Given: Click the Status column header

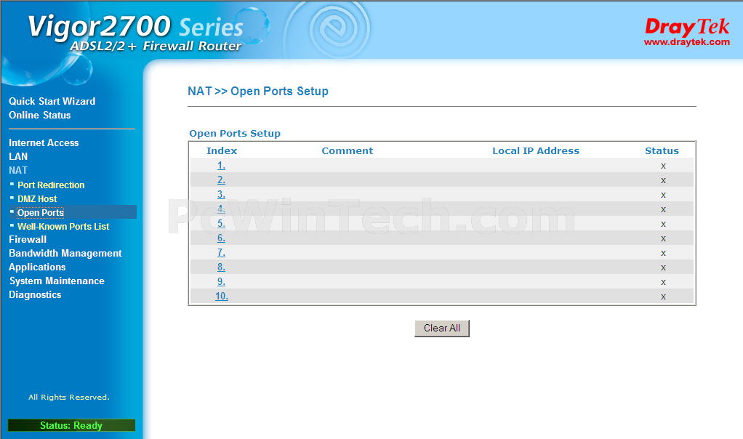Looking at the screenshot, I should click(662, 150).
